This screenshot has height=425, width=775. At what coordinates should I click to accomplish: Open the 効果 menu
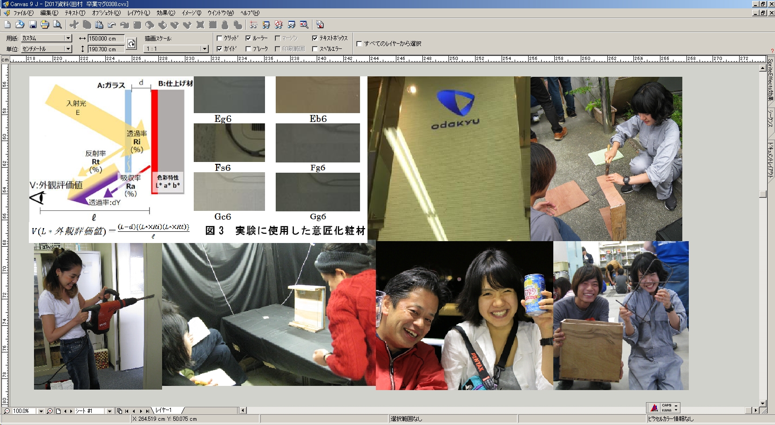(x=166, y=13)
